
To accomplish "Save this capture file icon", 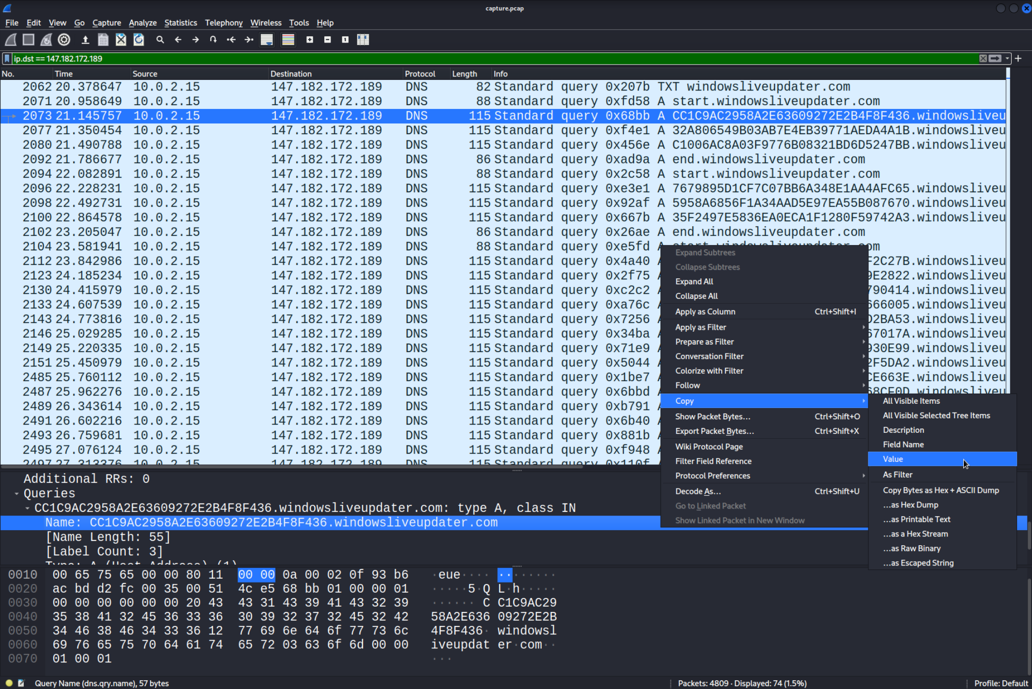I will click(x=103, y=40).
